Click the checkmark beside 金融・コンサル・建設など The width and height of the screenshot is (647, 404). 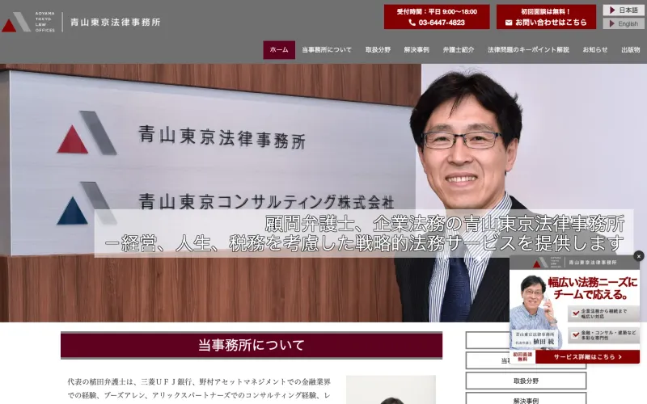click(576, 335)
